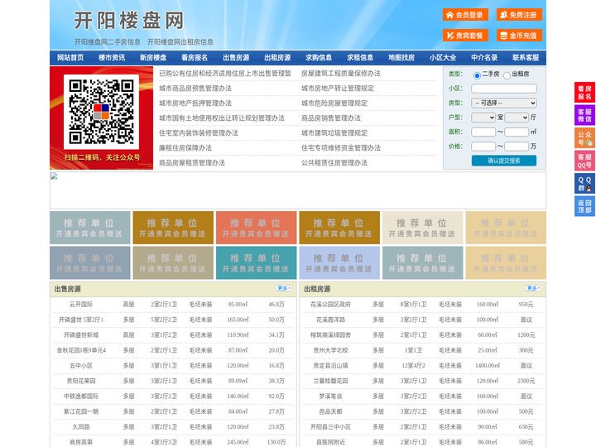Click the 客服QQ号 pink side icon

(584, 161)
